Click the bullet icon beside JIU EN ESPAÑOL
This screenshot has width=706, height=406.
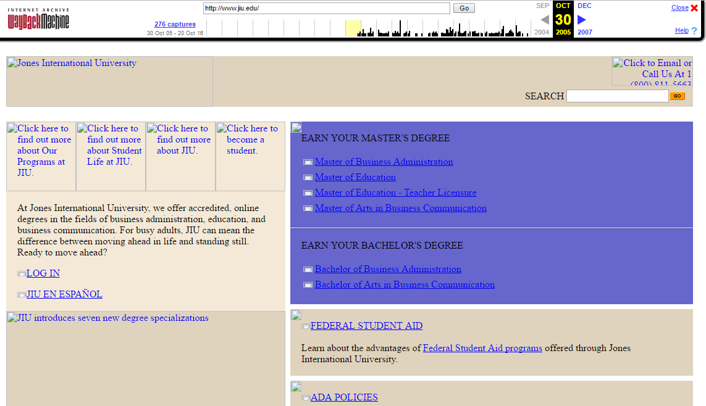pos(22,295)
